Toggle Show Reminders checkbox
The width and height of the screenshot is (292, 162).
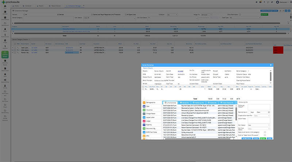pyautogui.click(x=240, y=15)
